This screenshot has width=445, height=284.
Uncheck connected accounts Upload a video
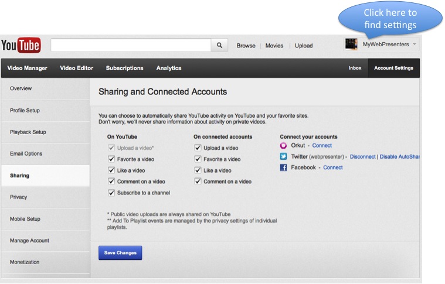198,148
